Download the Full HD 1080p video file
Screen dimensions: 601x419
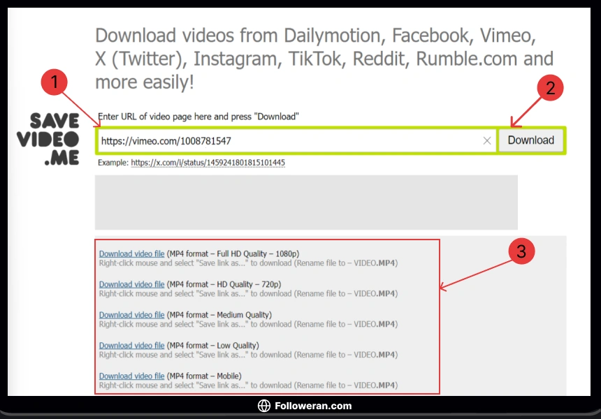(131, 253)
